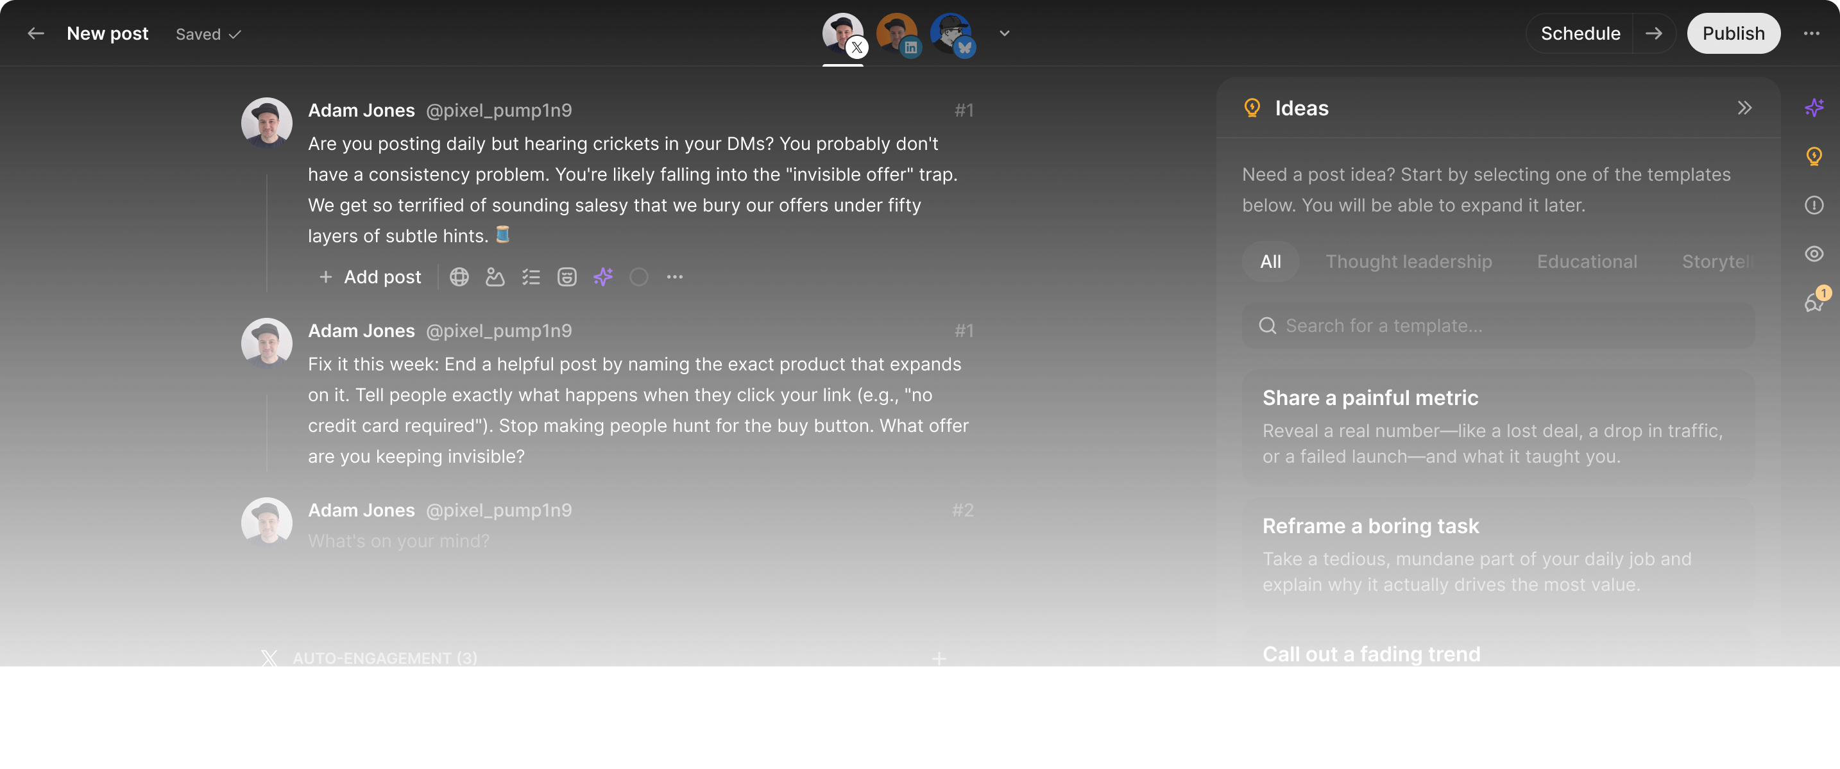Toggle the preview eye icon in sidebar
The image size is (1840, 769).
pos(1814,254)
